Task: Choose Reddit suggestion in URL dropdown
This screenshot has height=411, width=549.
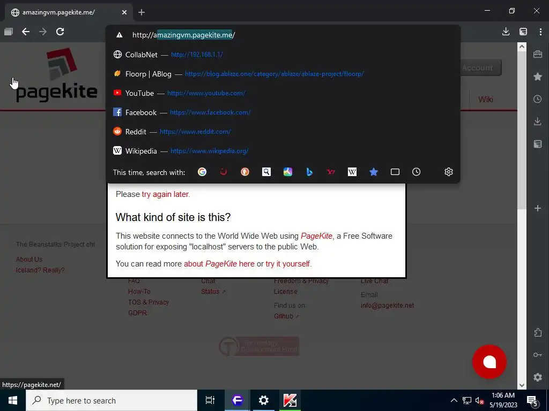Action: [283, 132]
